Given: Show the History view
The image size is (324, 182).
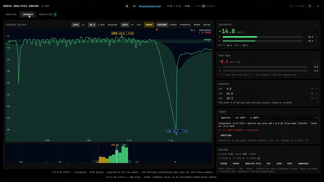Looking at the screenshot, I should pyautogui.click(x=162, y=25).
